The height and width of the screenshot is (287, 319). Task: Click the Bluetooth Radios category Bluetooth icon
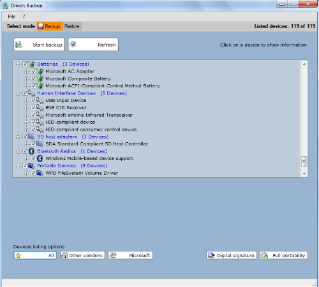[x=31, y=151]
